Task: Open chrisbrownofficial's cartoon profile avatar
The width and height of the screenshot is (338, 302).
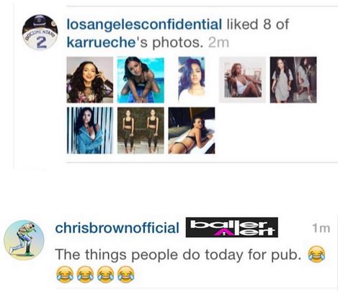Action: [24, 240]
